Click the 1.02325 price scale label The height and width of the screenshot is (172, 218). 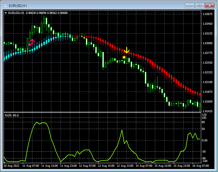pos(208,72)
